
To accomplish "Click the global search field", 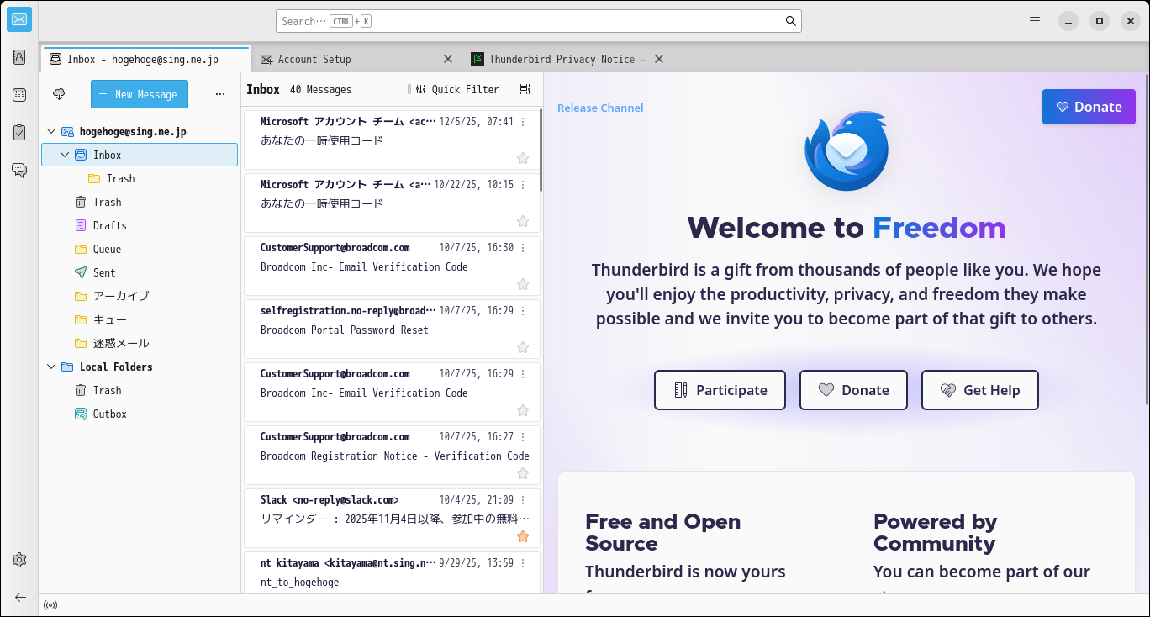I will pyautogui.click(x=539, y=21).
